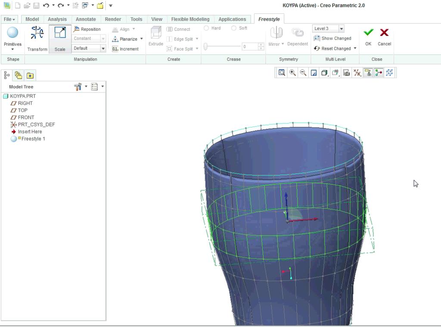Click the red Cancel button

point(384,37)
